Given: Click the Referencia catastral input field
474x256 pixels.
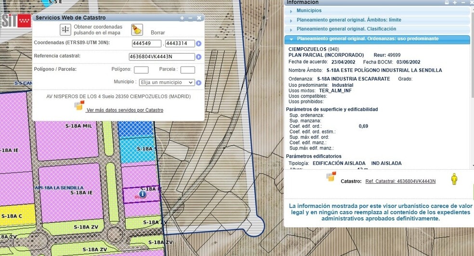Looking at the screenshot, I should click(x=162, y=56).
